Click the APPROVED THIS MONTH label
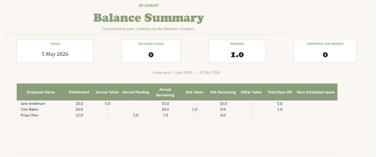Viewport: 376px width, 157px height. (325, 44)
